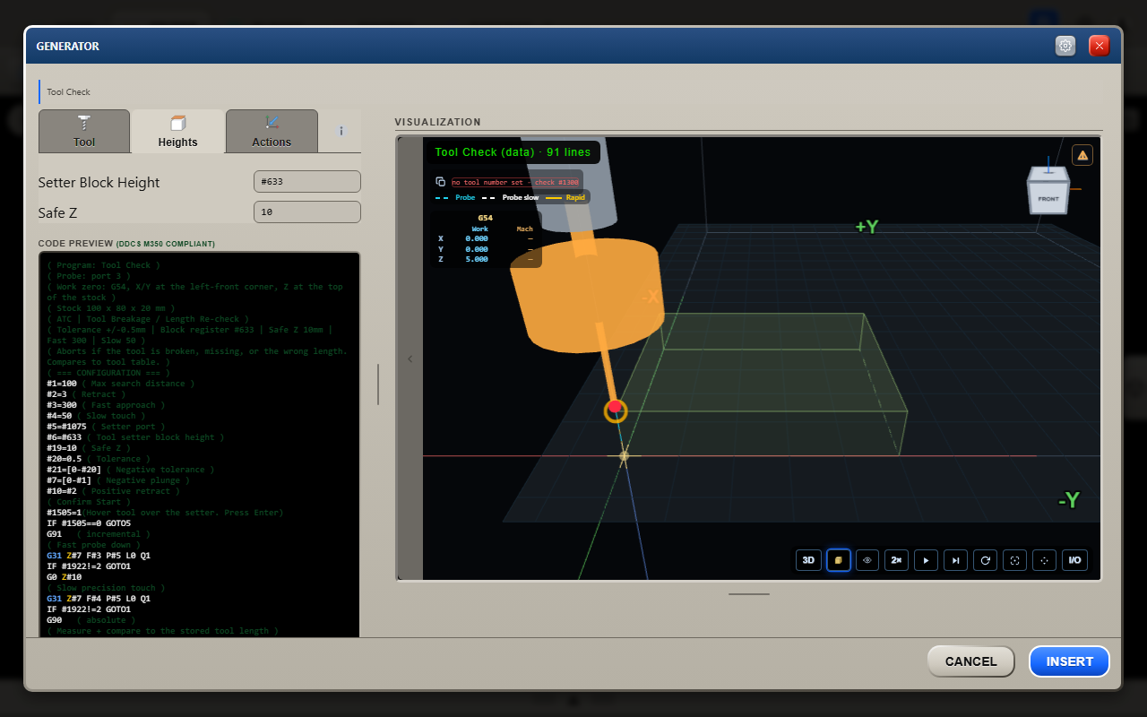1147x717 pixels.
Task: Close the Generator dialog
Action: 1100,46
